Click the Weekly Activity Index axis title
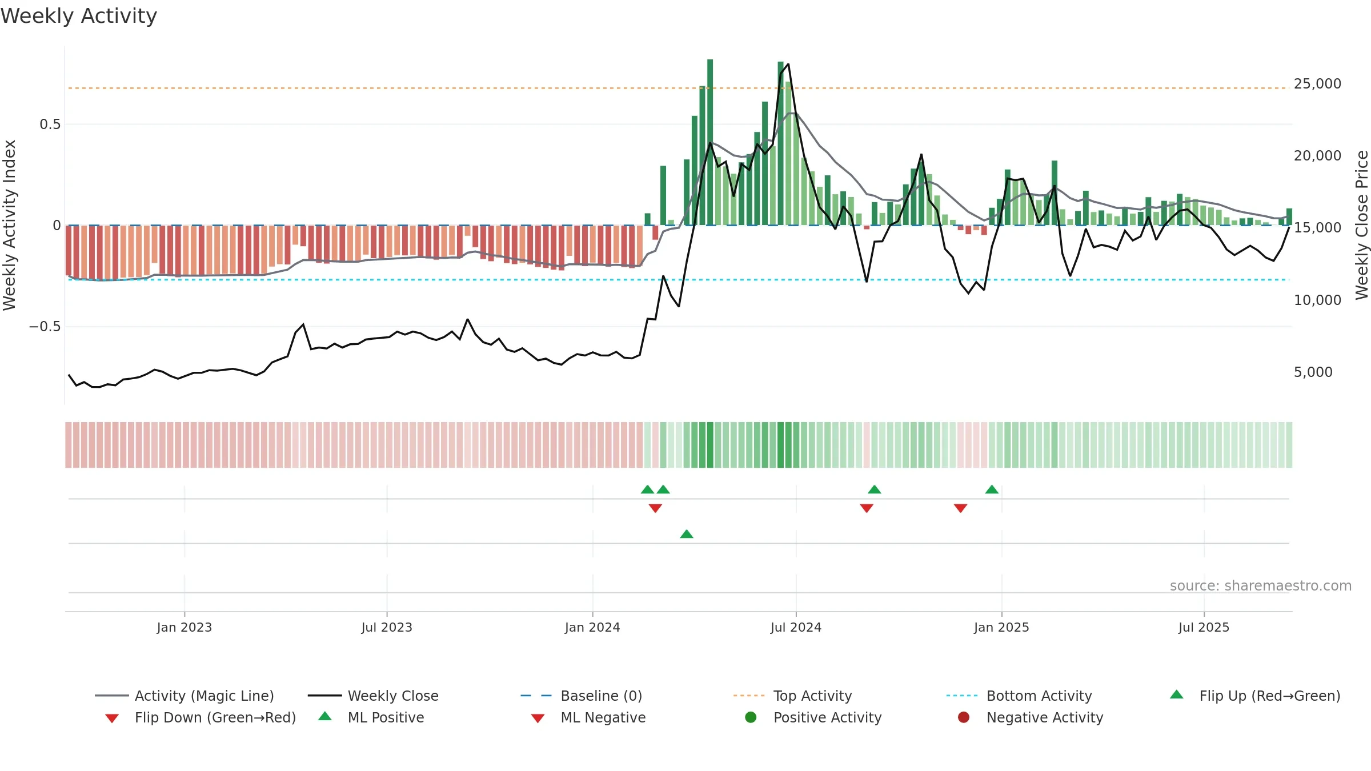Viewport: 1371px width, 771px height. (x=9, y=225)
